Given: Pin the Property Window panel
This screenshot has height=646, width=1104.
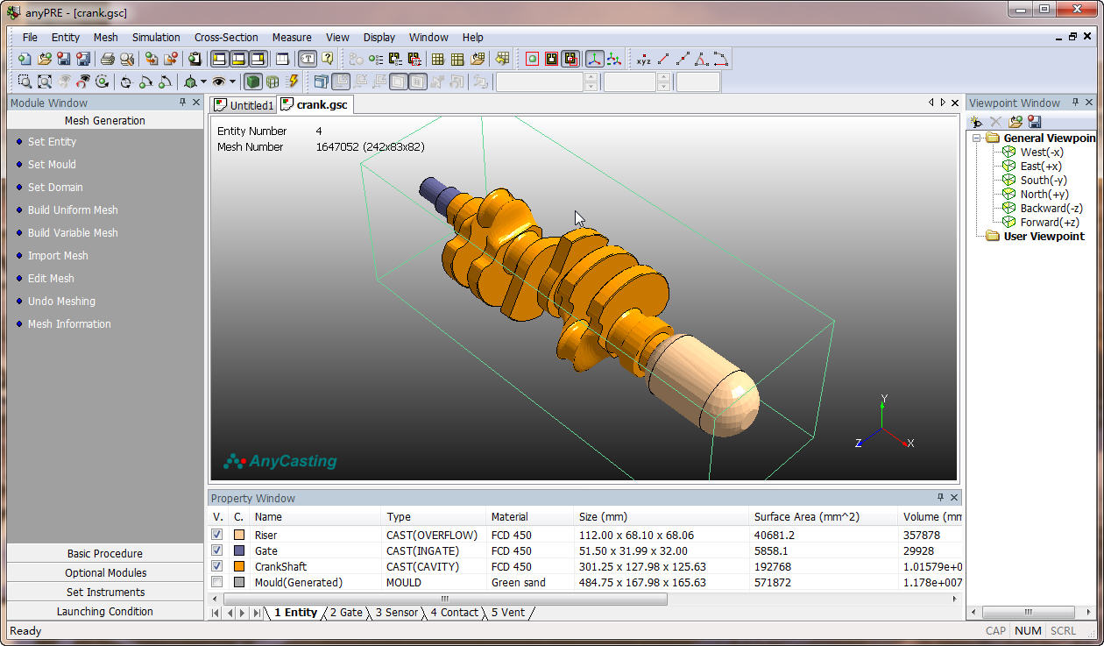Looking at the screenshot, I should pyautogui.click(x=941, y=497).
